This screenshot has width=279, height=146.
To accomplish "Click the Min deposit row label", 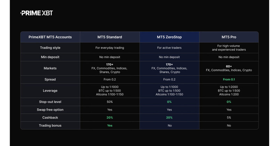I will [50, 57].
